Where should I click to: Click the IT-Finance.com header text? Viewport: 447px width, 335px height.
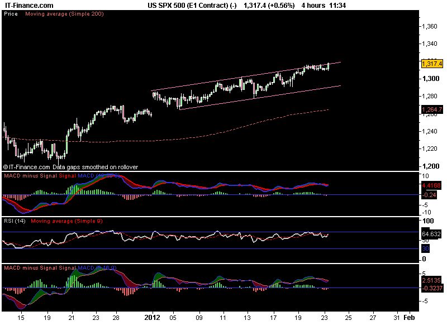[x=29, y=6]
